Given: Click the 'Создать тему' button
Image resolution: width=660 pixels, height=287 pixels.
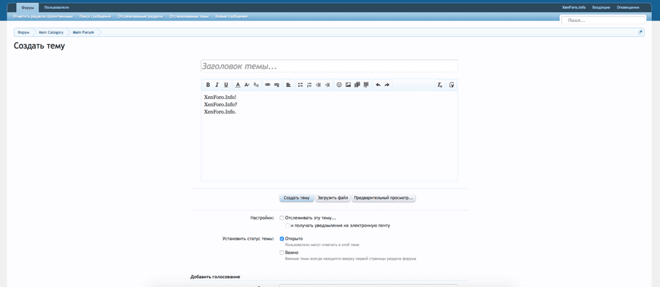Looking at the screenshot, I should [x=297, y=198].
